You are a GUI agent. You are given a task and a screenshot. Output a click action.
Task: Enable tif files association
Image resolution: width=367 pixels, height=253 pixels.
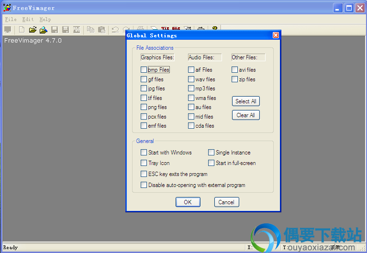144,98
